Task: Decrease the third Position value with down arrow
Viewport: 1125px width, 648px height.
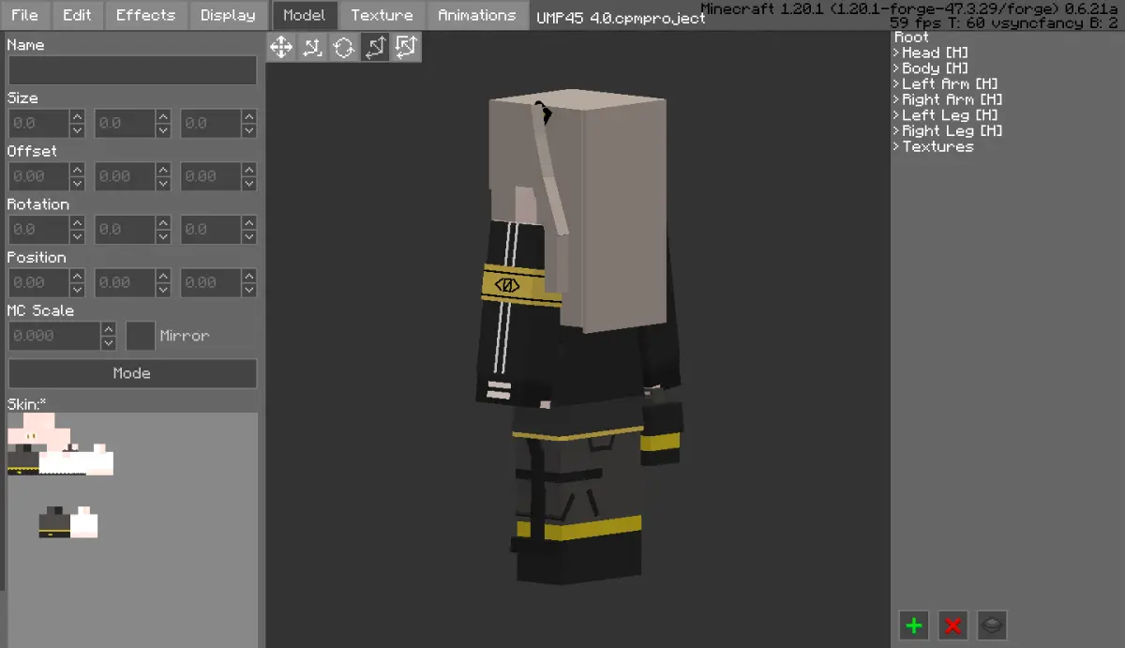Action: pyautogui.click(x=249, y=290)
